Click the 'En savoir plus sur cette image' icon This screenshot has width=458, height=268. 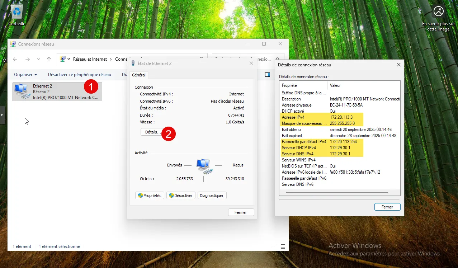coord(438,11)
